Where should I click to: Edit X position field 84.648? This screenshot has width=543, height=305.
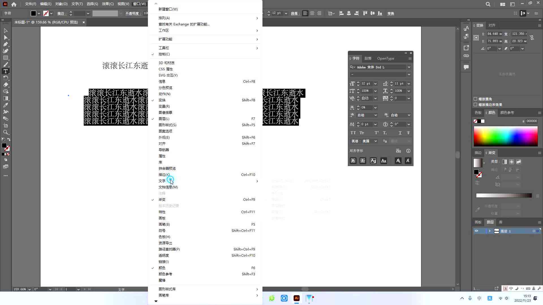click(494, 34)
